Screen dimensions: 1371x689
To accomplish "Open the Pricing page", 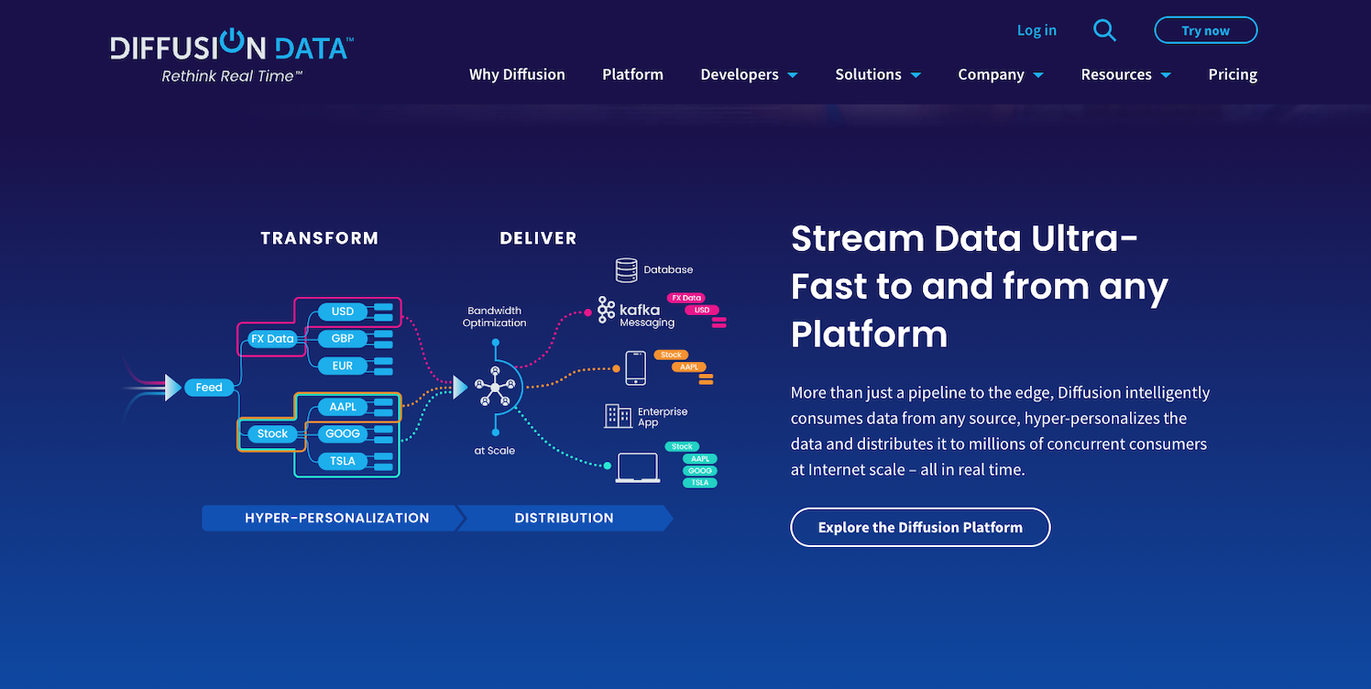I will pyautogui.click(x=1233, y=74).
